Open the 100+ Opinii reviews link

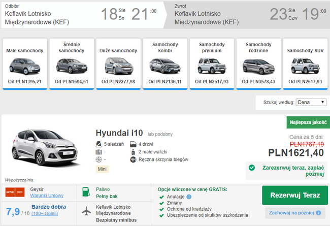(x=45, y=214)
